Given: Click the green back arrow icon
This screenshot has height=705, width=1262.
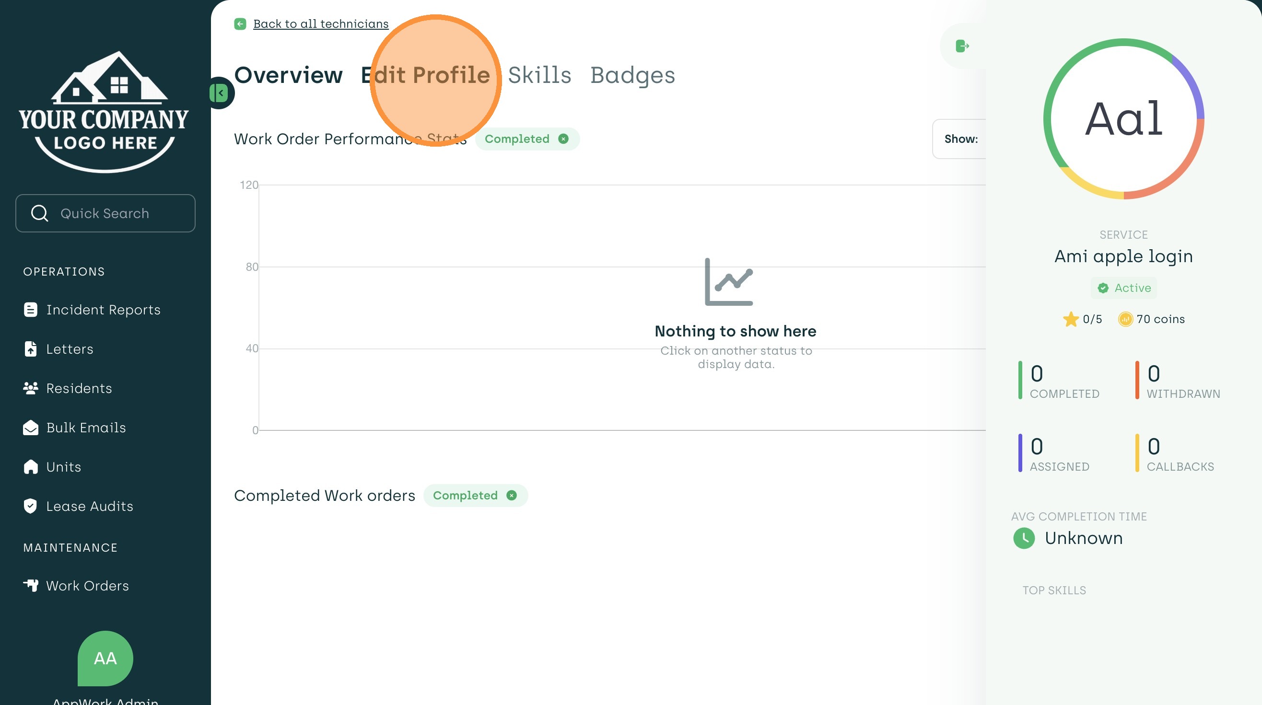Looking at the screenshot, I should tap(240, 24).
